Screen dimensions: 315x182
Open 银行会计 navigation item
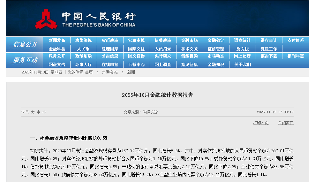(269, 40)
